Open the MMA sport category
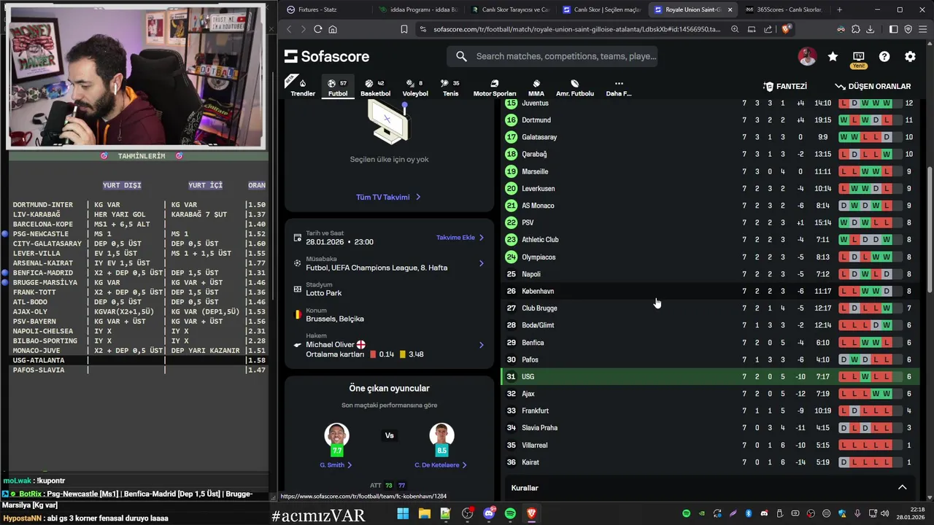The width and height of the screenshot is (934, 525). (536, 87)
